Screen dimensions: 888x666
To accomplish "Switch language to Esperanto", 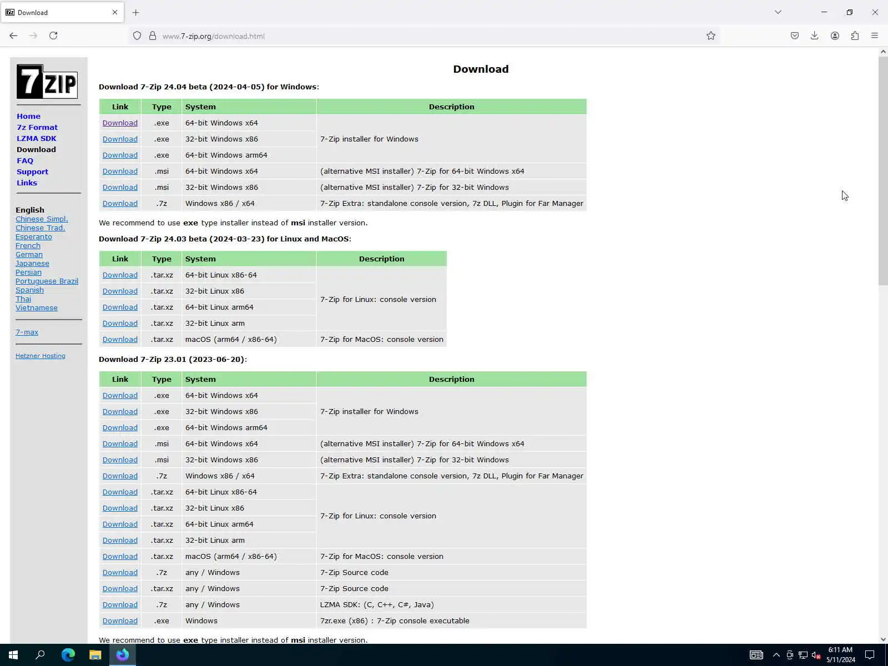I will pyautogui.click(x=34, y=236).
